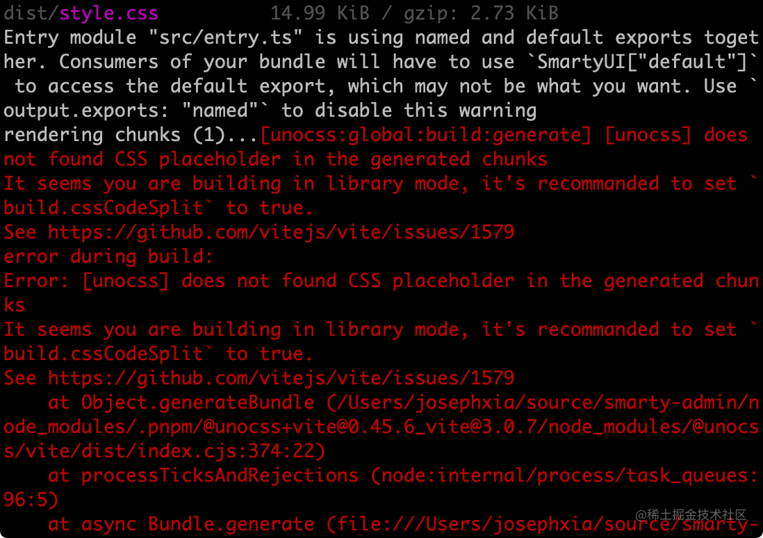Open the first vite issues 1579 GitHub link
763x538 pixels.
click(x=281, y=232)
